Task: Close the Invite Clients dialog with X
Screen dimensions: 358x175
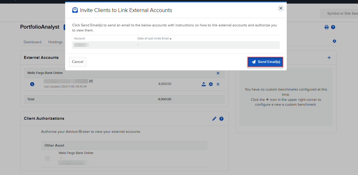Action: [x=281, y=8]
